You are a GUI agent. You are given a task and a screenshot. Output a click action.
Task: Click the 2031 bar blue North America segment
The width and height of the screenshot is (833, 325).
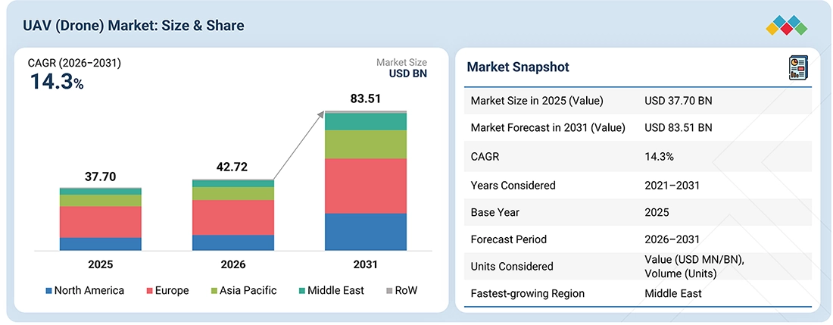click(x=366, y=232)
